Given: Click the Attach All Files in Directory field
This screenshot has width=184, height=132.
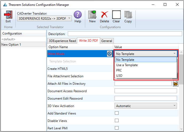Looking at the screenshot, I should click(143, 83).
